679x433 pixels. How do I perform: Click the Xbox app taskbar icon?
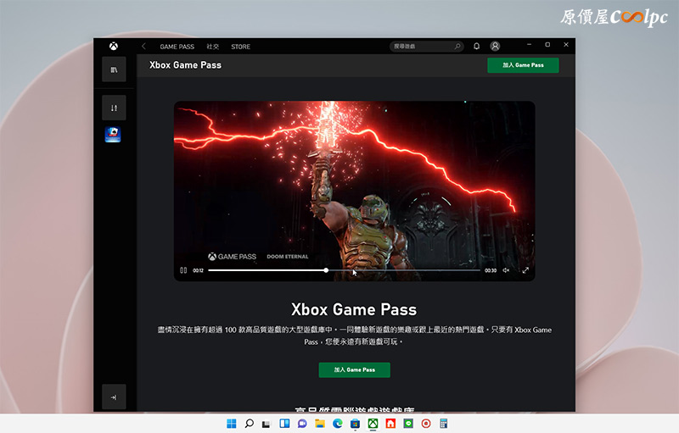click(x=373, y=424)
